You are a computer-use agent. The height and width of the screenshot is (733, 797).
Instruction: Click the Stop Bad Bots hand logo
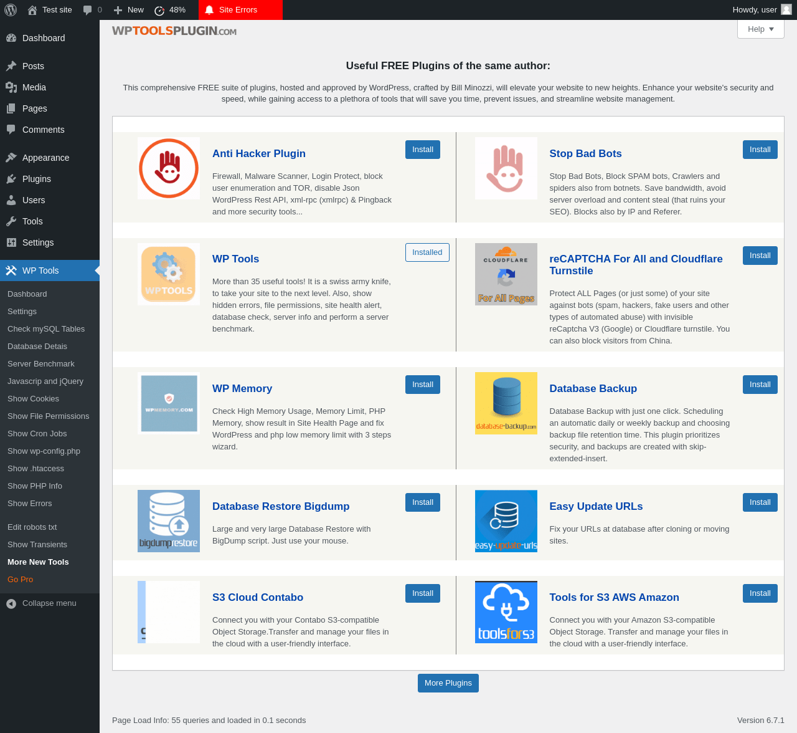coord(506,168)
